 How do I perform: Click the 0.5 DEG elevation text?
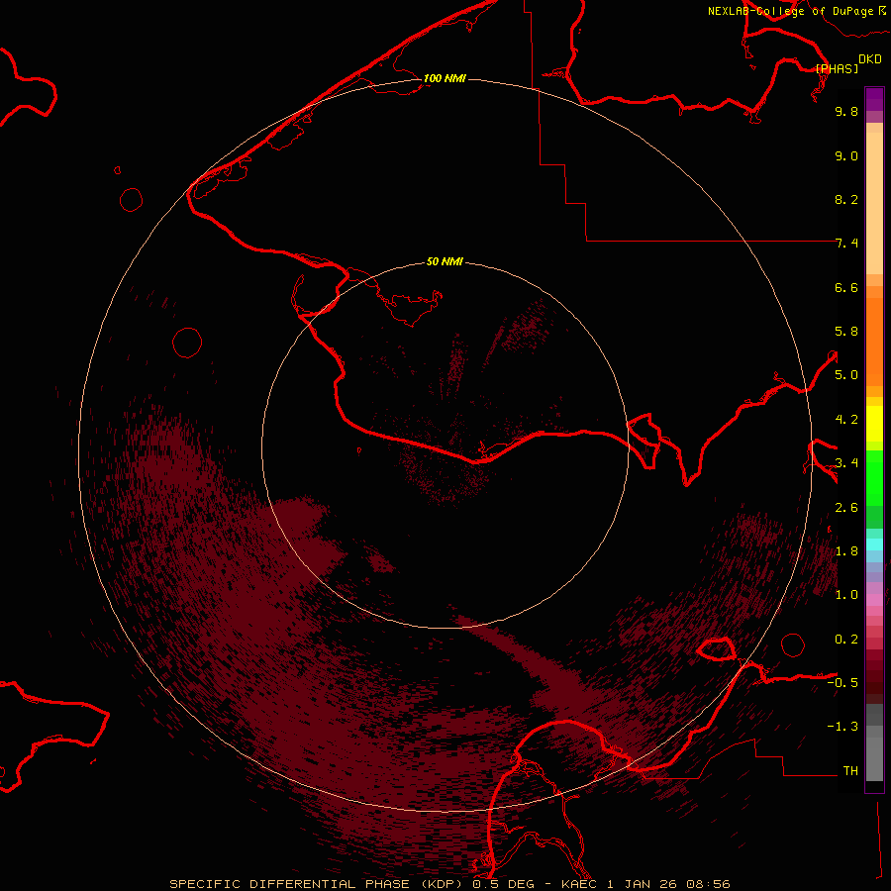pos(506,884)
